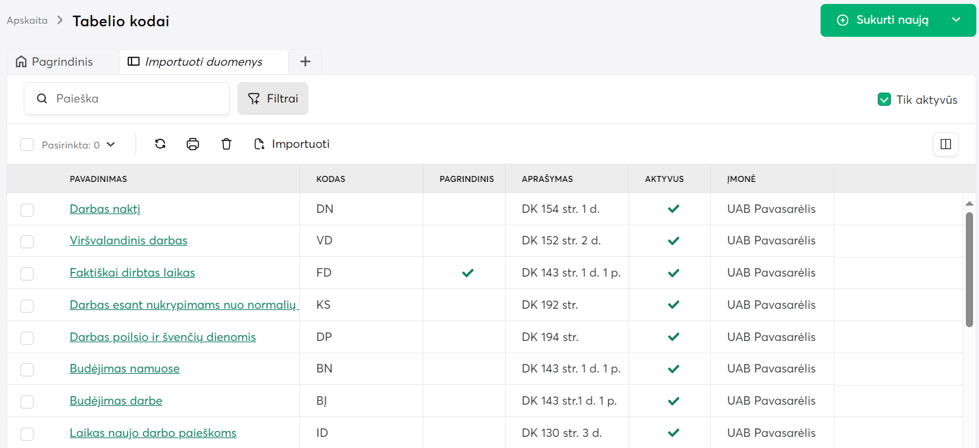Click the Paieška search input field

(x=138, y=99)
